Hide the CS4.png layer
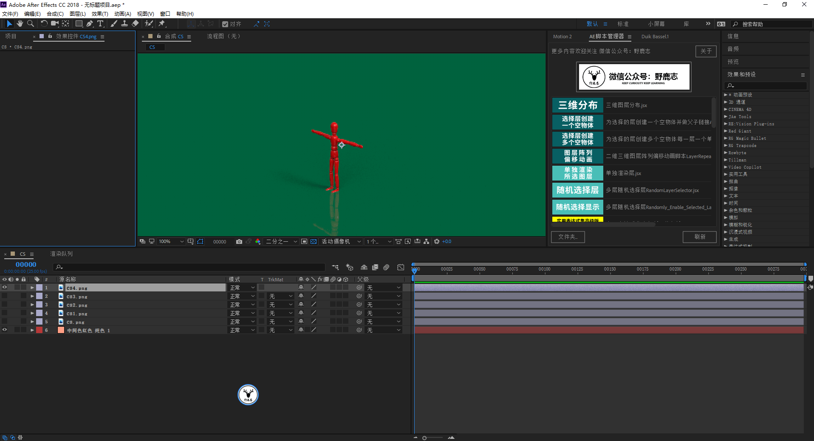 tap(5, 288)
